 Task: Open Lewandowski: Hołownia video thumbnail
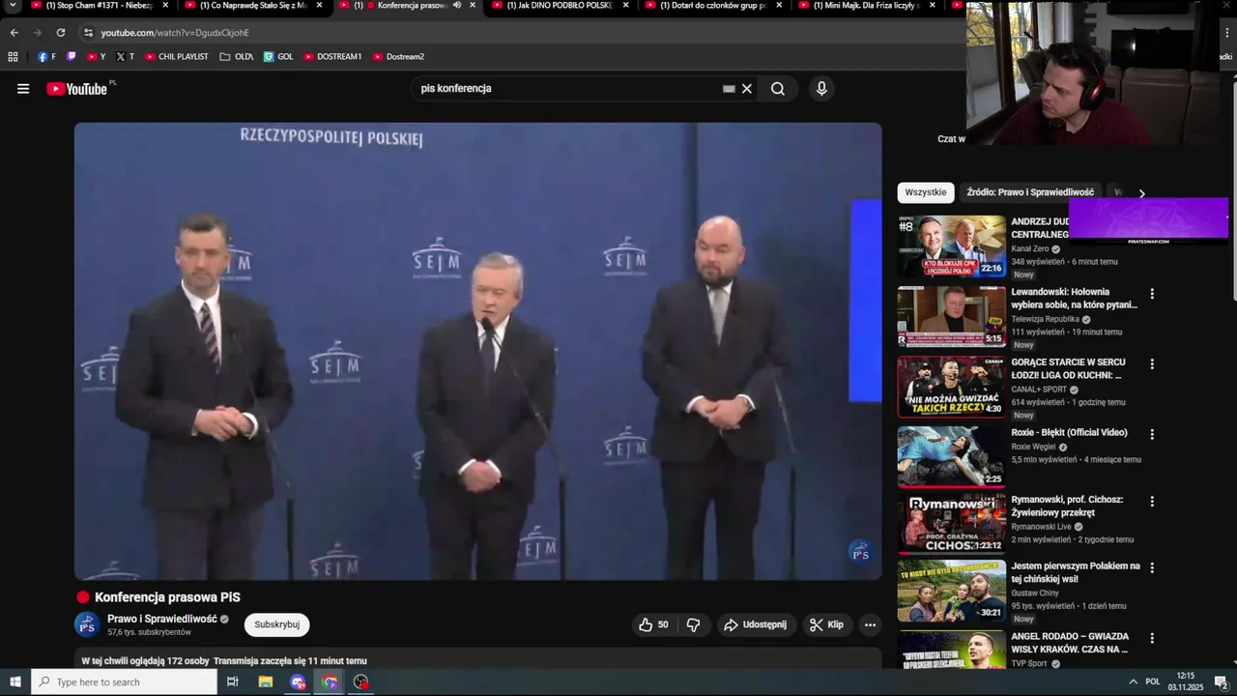952,315
